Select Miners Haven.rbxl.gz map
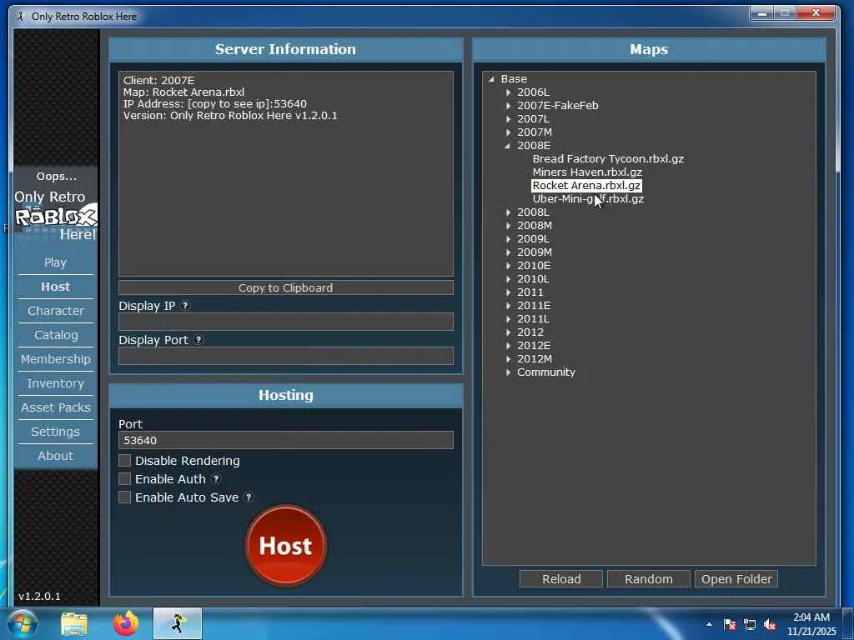This screenshot has width=854, height=640. [x=587, y=172]
